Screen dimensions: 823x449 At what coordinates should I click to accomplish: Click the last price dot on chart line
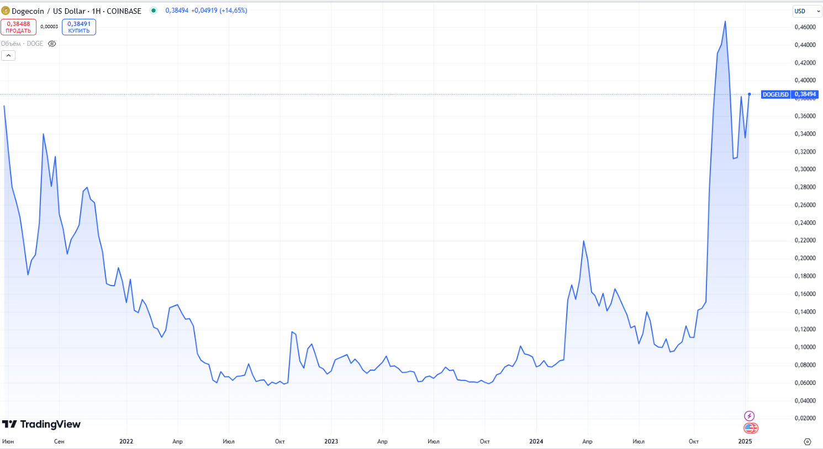(749, 94)
